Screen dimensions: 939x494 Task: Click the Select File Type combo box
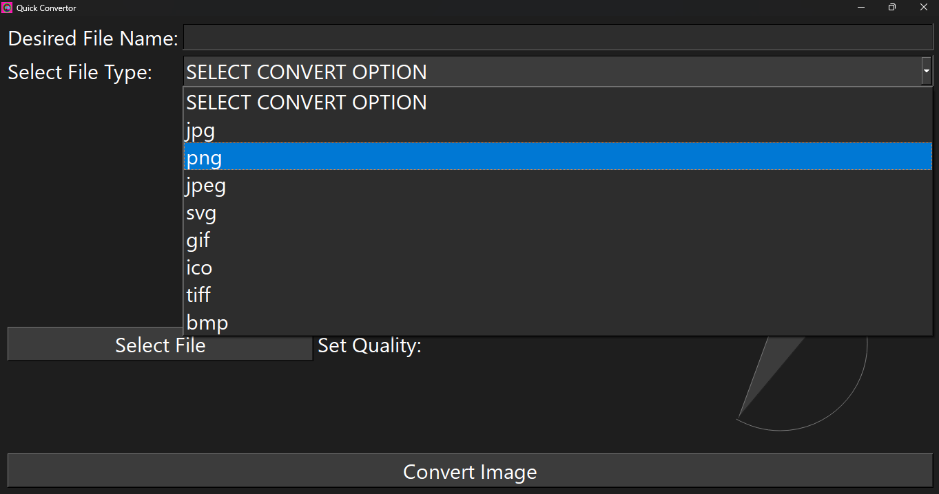click(551, 72)
